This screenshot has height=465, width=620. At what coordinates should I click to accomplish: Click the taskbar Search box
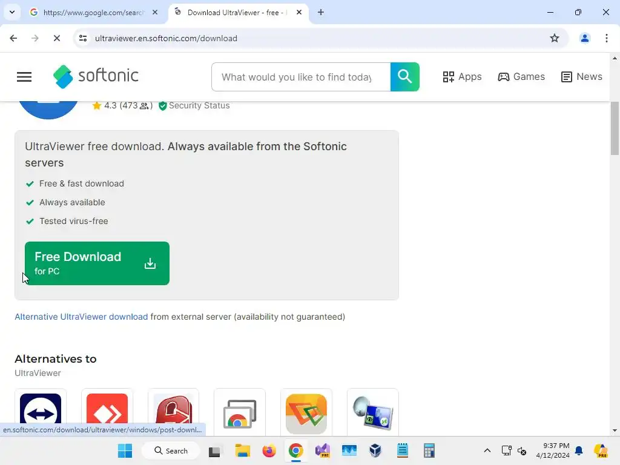click(171, 450)
